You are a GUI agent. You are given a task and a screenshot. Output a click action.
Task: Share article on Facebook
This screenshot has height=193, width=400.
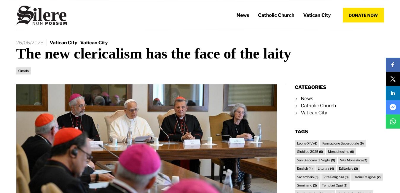393,65
